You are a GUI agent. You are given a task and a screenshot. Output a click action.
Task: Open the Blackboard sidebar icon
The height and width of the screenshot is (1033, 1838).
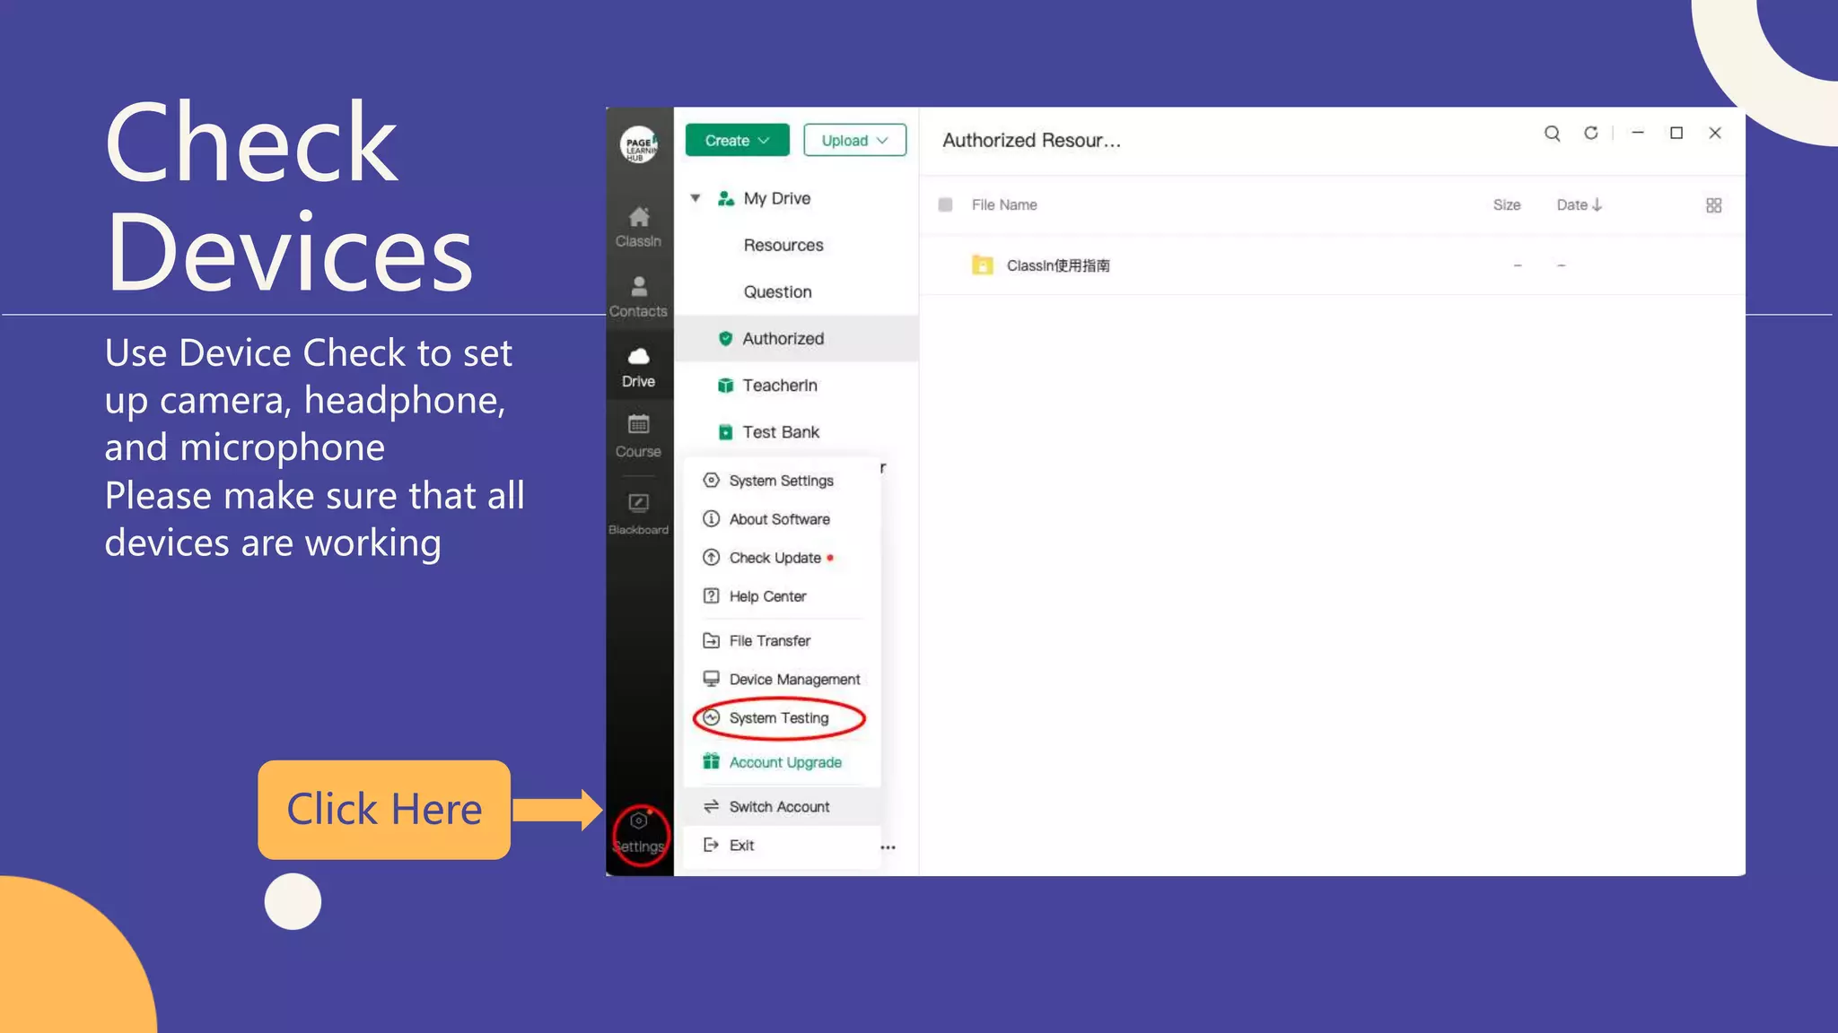tap(638, 512)
